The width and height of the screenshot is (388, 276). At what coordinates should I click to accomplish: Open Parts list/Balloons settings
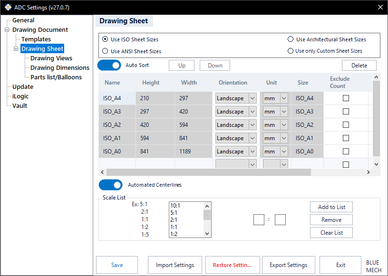click(56, 77)
